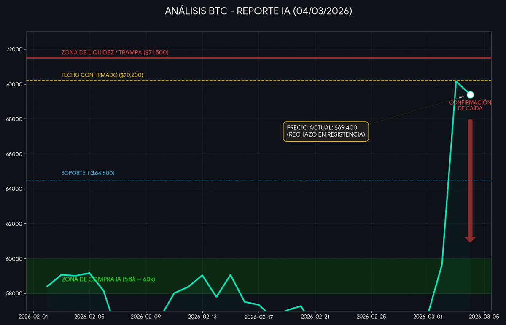
Task: Click the ZONA DE LIQUIDEZ / TRAMPA ($71,500) label
Action: click(x=115, y=53)
